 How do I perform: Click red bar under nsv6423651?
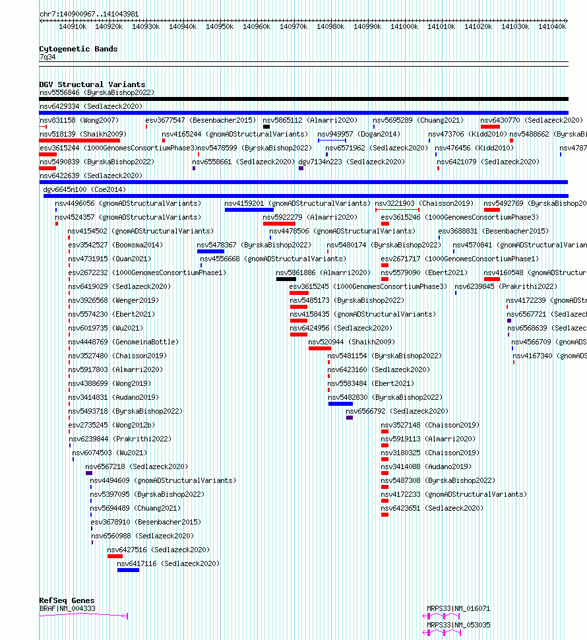385,515
